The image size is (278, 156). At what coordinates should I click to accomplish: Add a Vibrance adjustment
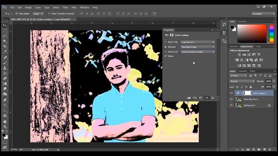coord(259,55)
